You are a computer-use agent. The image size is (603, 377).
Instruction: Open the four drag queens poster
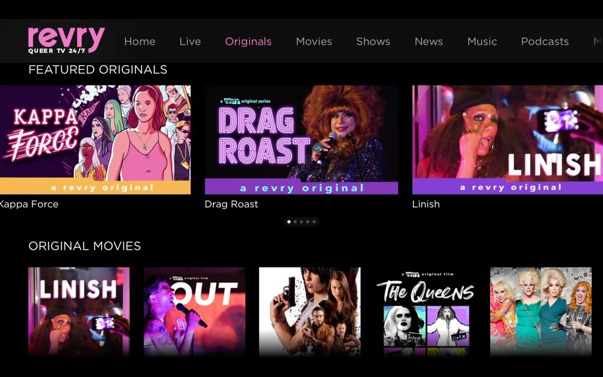pos(541,312)
